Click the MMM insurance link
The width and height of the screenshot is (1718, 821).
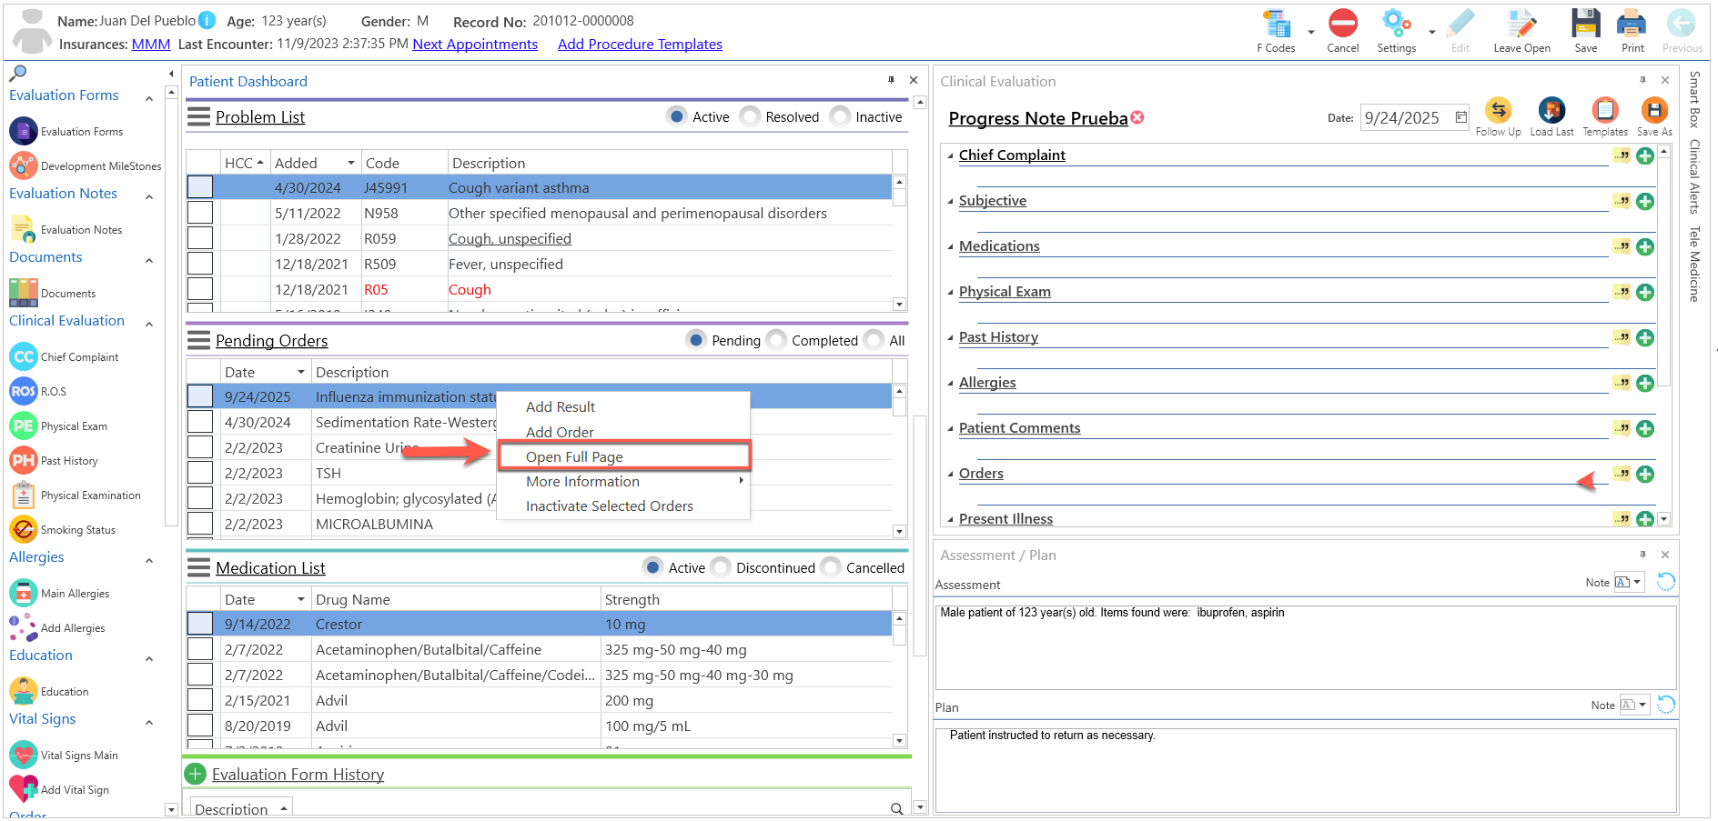click(151, 44)
